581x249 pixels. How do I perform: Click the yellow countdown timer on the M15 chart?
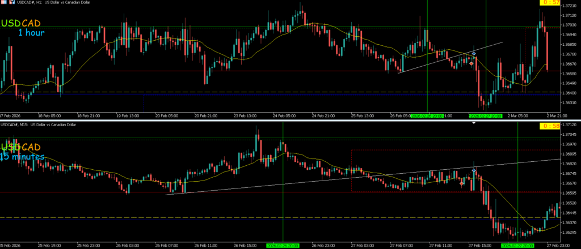click(548, 125)
